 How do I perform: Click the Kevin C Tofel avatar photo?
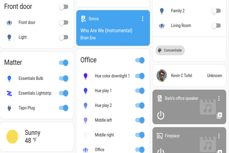point(162,76)
